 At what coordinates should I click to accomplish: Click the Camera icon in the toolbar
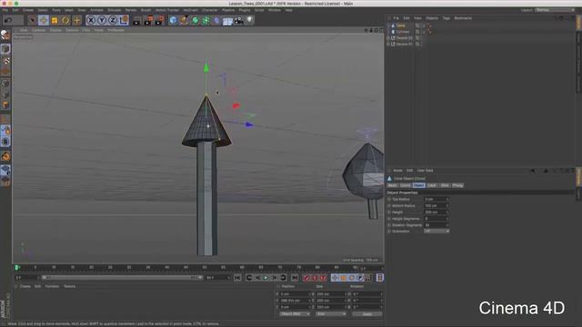point(238,20)
